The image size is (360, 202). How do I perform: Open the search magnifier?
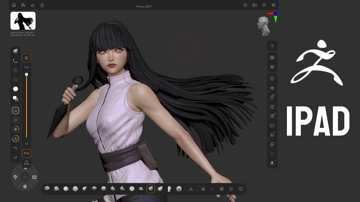tap(272, 46)
